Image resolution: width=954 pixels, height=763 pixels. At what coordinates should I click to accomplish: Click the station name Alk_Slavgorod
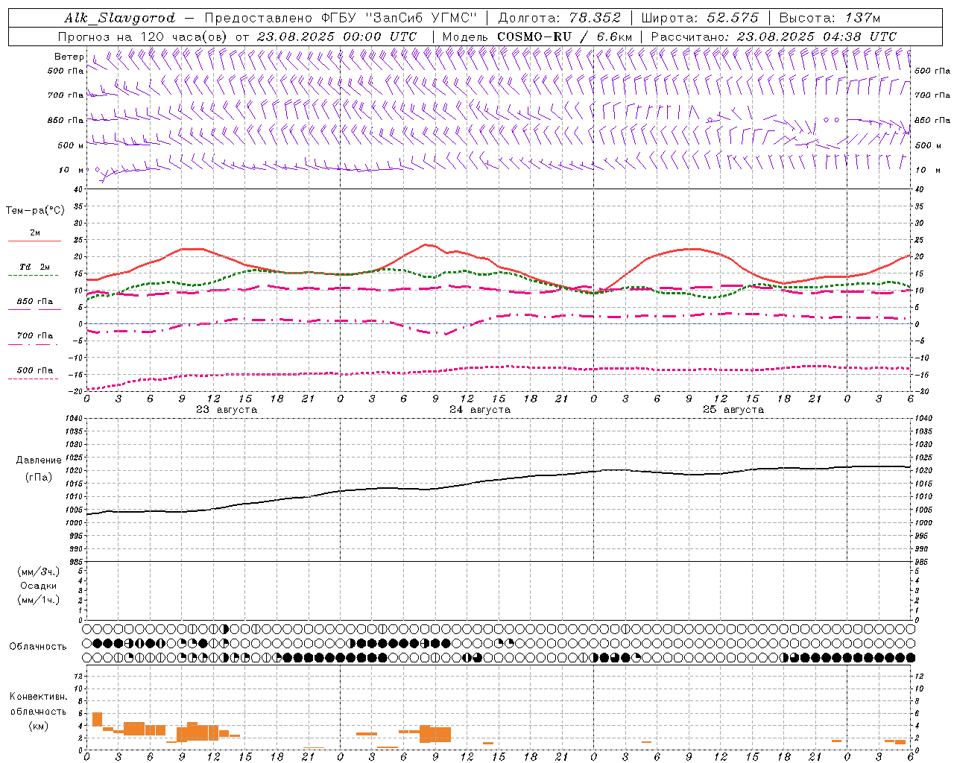[120, 18]
